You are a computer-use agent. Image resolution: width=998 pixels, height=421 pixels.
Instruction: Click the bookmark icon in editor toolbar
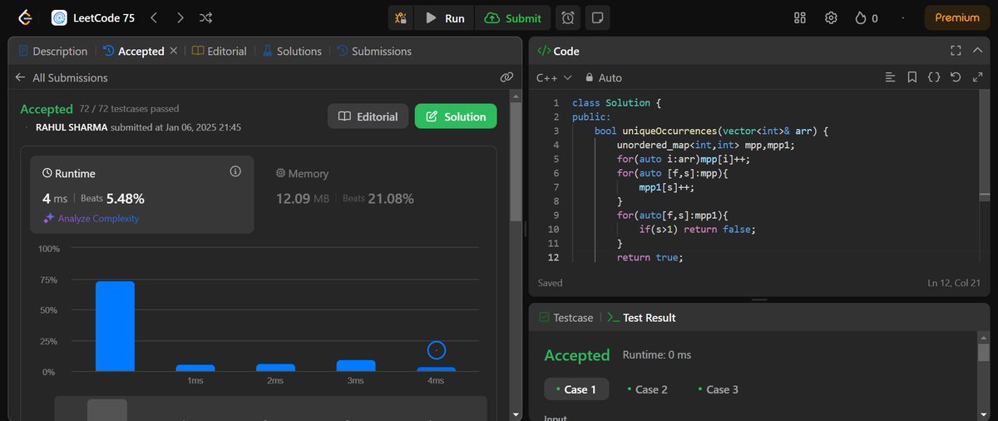tap(912, 77)
